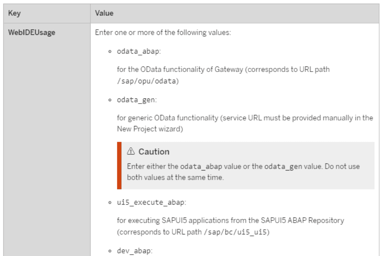Click "Enter one or more of the following values"

[x=163, y=32]
